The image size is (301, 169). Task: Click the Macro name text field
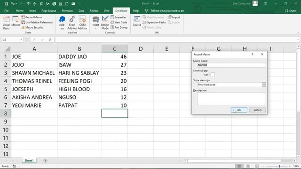(x=231, y=65)
